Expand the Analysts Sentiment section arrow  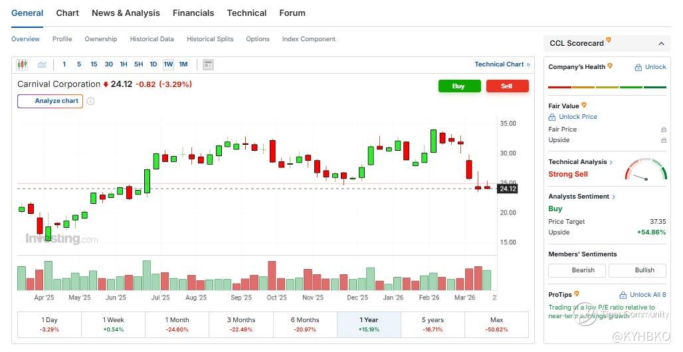point(613,197)
